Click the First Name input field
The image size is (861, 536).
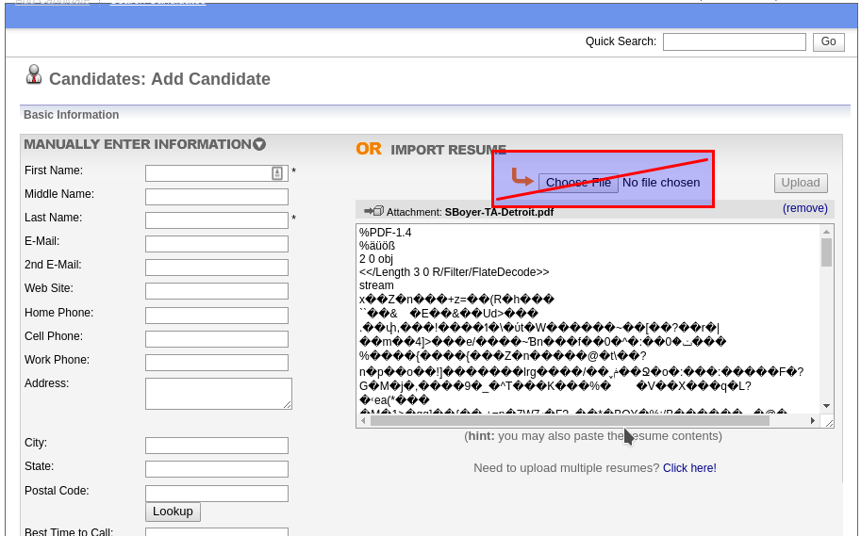click(216, 173)
